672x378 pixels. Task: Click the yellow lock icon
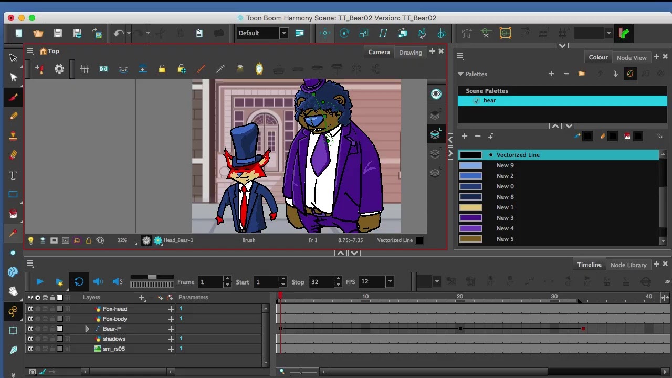coord(162,69)
